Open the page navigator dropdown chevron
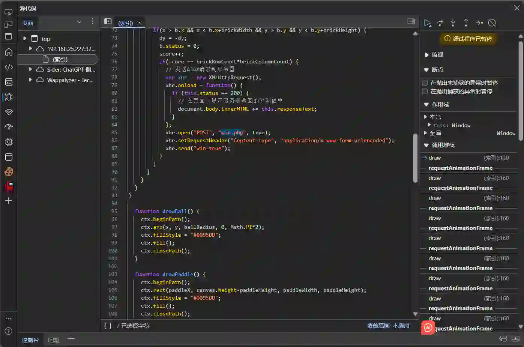The image size is (524, 347). tap(79, 22)
